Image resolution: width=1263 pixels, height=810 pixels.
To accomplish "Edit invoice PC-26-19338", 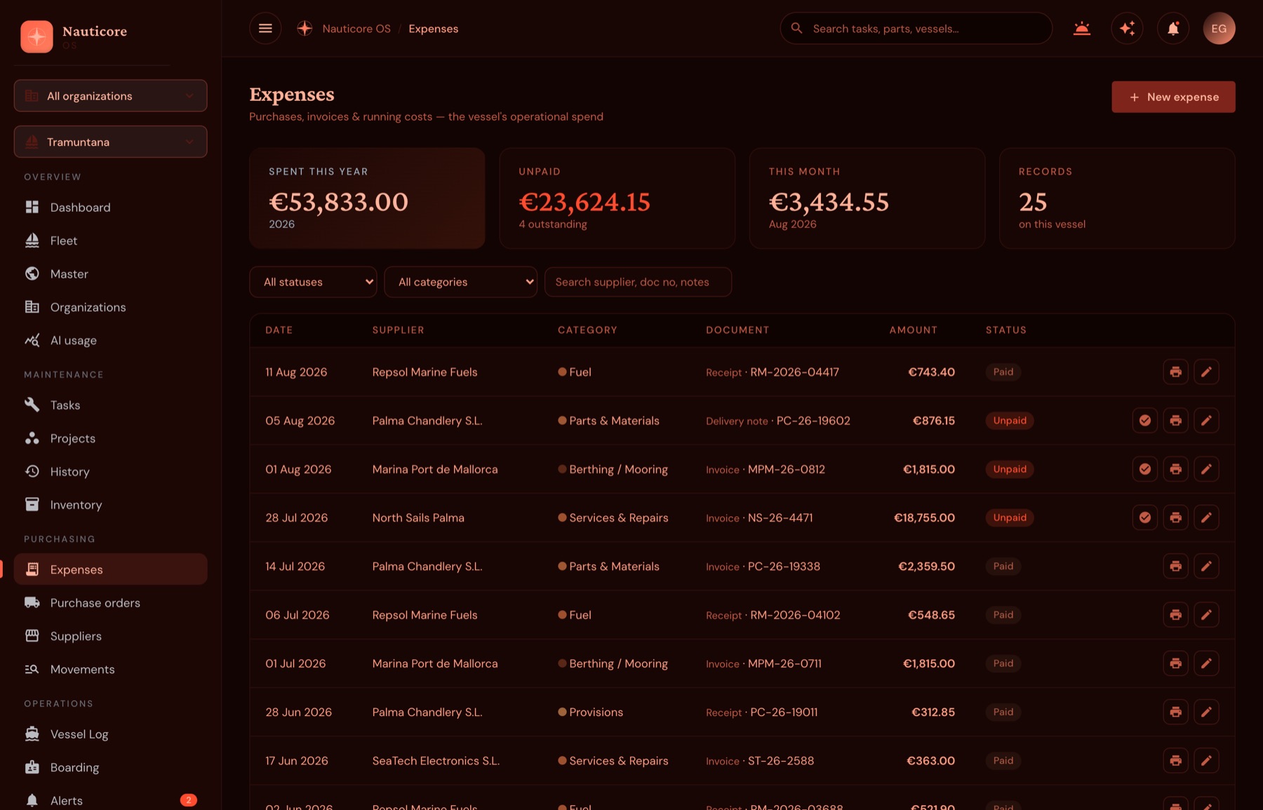I will [x=1206, y=566].
